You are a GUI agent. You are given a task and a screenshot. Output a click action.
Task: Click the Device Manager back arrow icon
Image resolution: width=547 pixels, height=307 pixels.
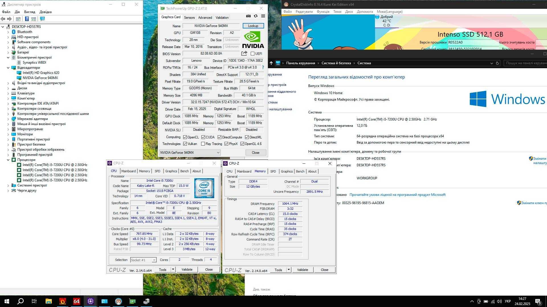point(3,19)
